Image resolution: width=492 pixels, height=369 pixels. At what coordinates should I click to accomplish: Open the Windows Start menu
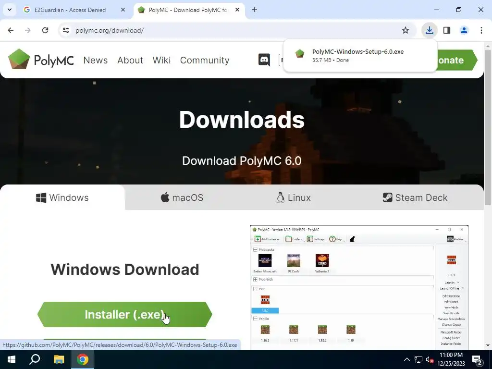click(12, 359)
